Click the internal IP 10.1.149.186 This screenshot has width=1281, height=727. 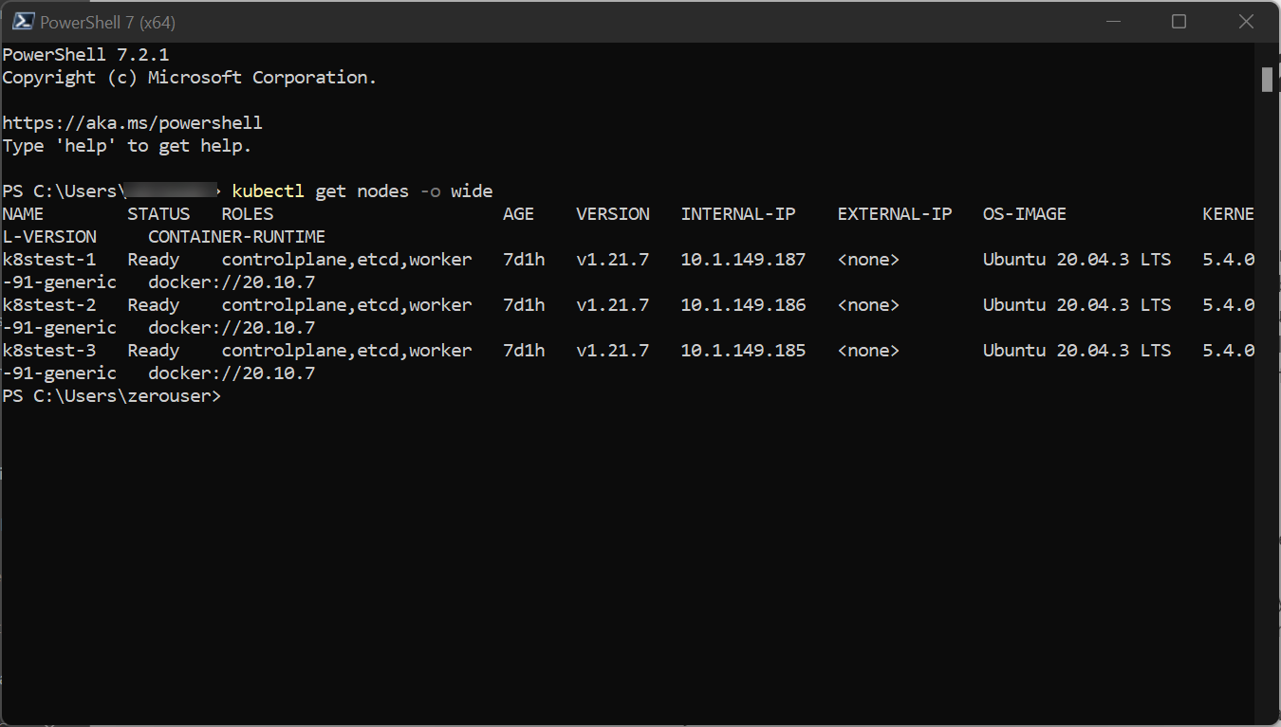[743, 305]
